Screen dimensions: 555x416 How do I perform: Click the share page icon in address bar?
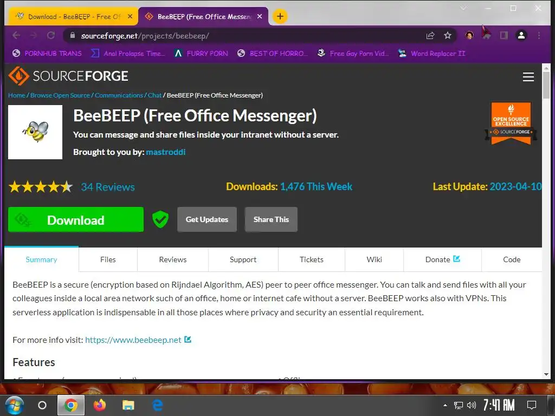coord(430,35)
